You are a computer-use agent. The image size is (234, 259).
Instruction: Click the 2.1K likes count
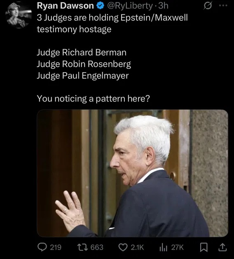coord(137,247)
